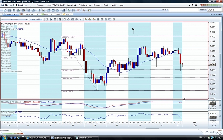
Task: Click the red-green meter slider handle at top right
Action: tap(218, 6)
